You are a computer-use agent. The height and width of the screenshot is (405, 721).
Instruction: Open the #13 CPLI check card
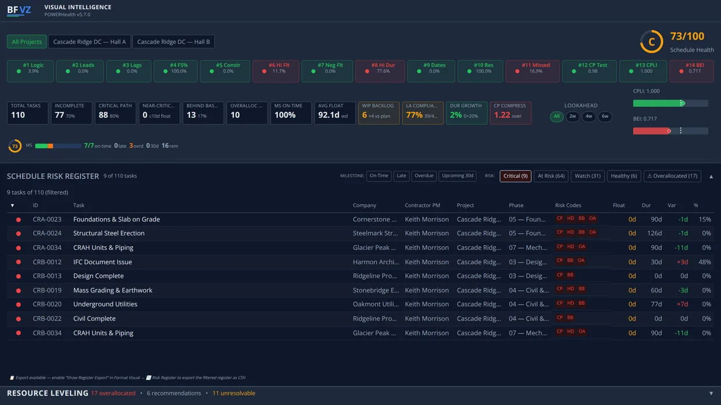(x=643, y=72)
